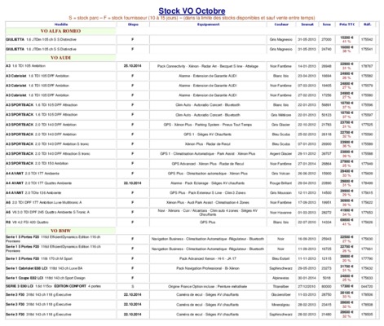This screenshot has height=326, width=384.
Task: Select the Modèle column header
Action: pos(61,24)
